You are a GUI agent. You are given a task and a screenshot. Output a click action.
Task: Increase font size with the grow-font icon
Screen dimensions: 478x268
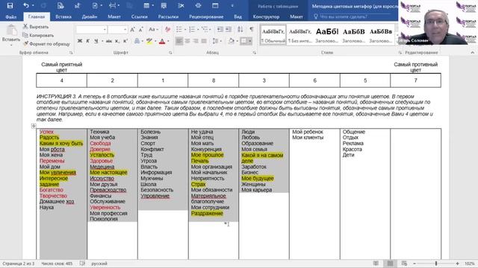coord(133,30)
